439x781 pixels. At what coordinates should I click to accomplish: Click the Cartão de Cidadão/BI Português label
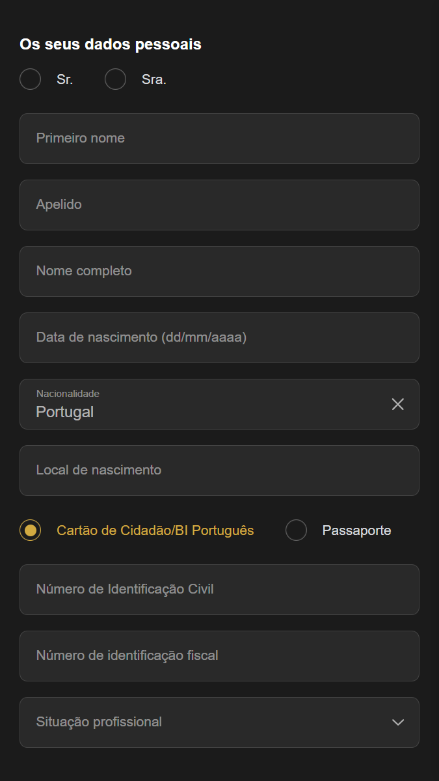[x=155, y=530]
